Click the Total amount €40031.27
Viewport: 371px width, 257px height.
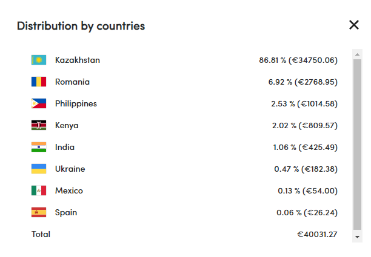pos(317,235)
